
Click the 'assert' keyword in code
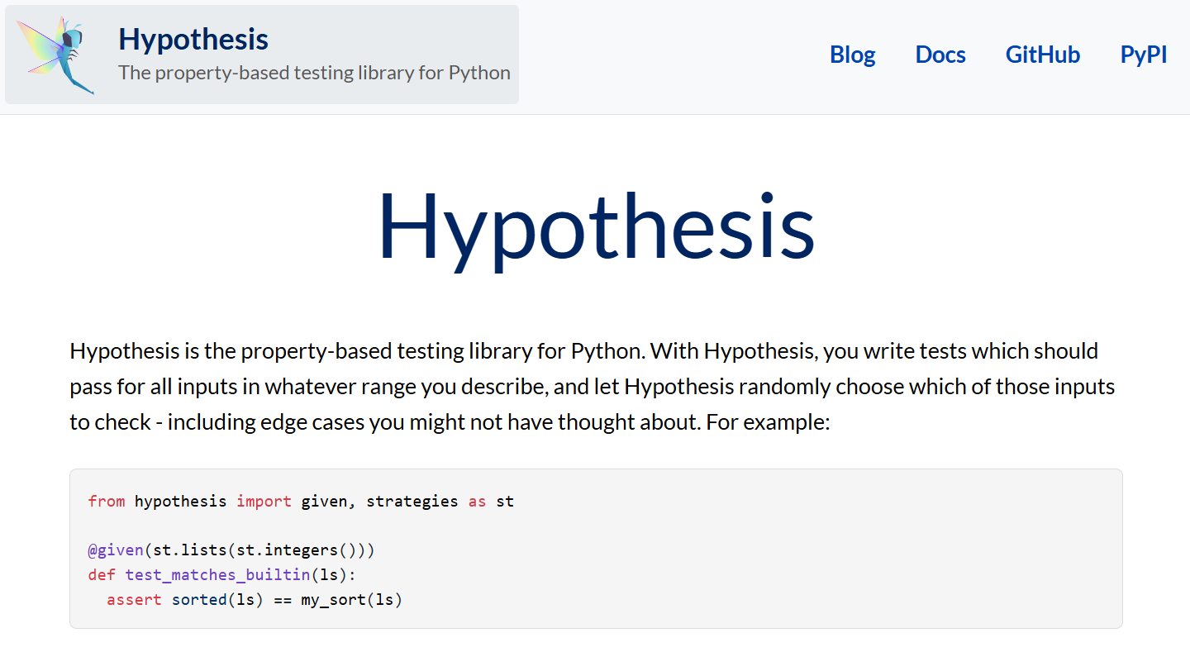[134, 600]
